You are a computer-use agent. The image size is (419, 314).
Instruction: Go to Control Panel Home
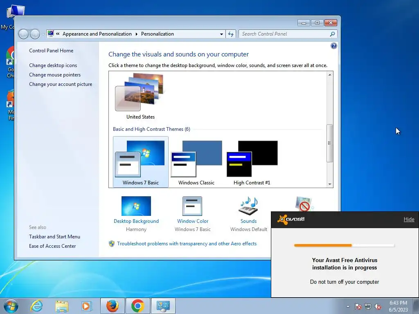(x=51, y=50)
